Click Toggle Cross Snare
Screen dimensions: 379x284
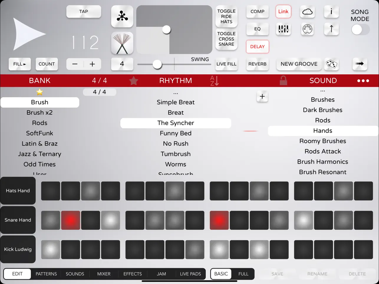[226, 39]
